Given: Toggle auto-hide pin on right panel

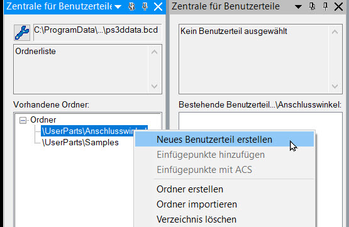Looking at the screenshot, I should (325, 7).
